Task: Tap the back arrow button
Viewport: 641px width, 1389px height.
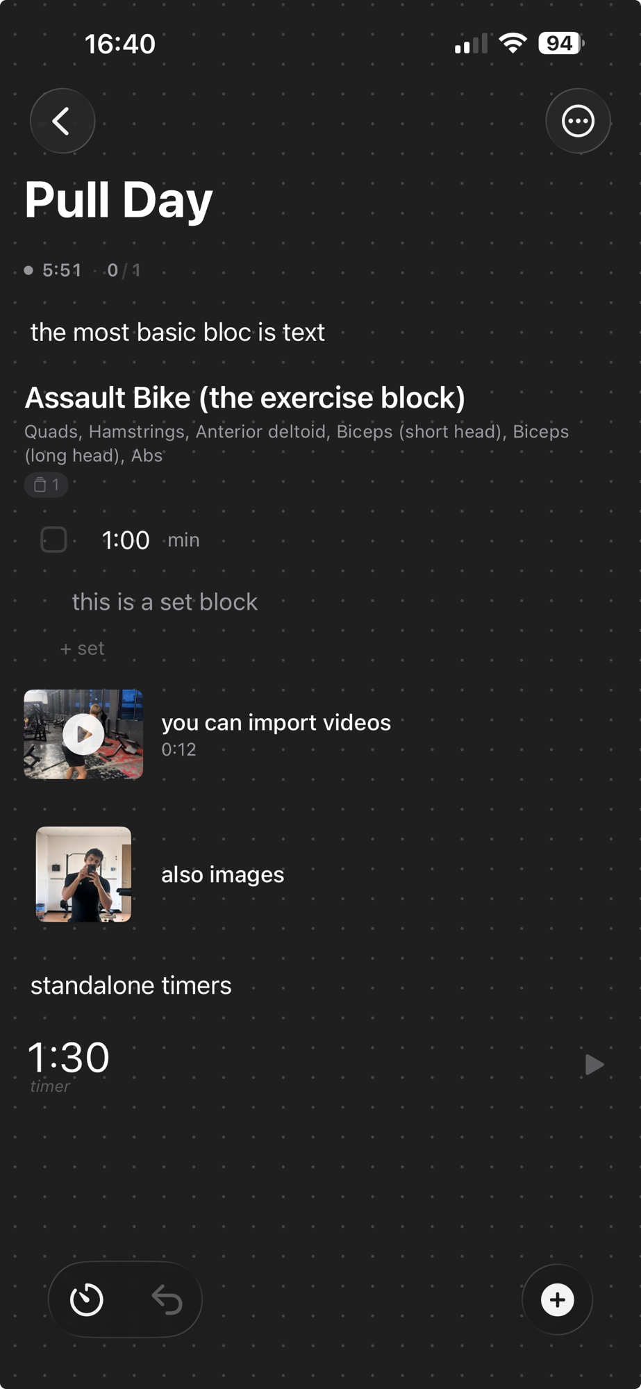Action: click(62, 121)
